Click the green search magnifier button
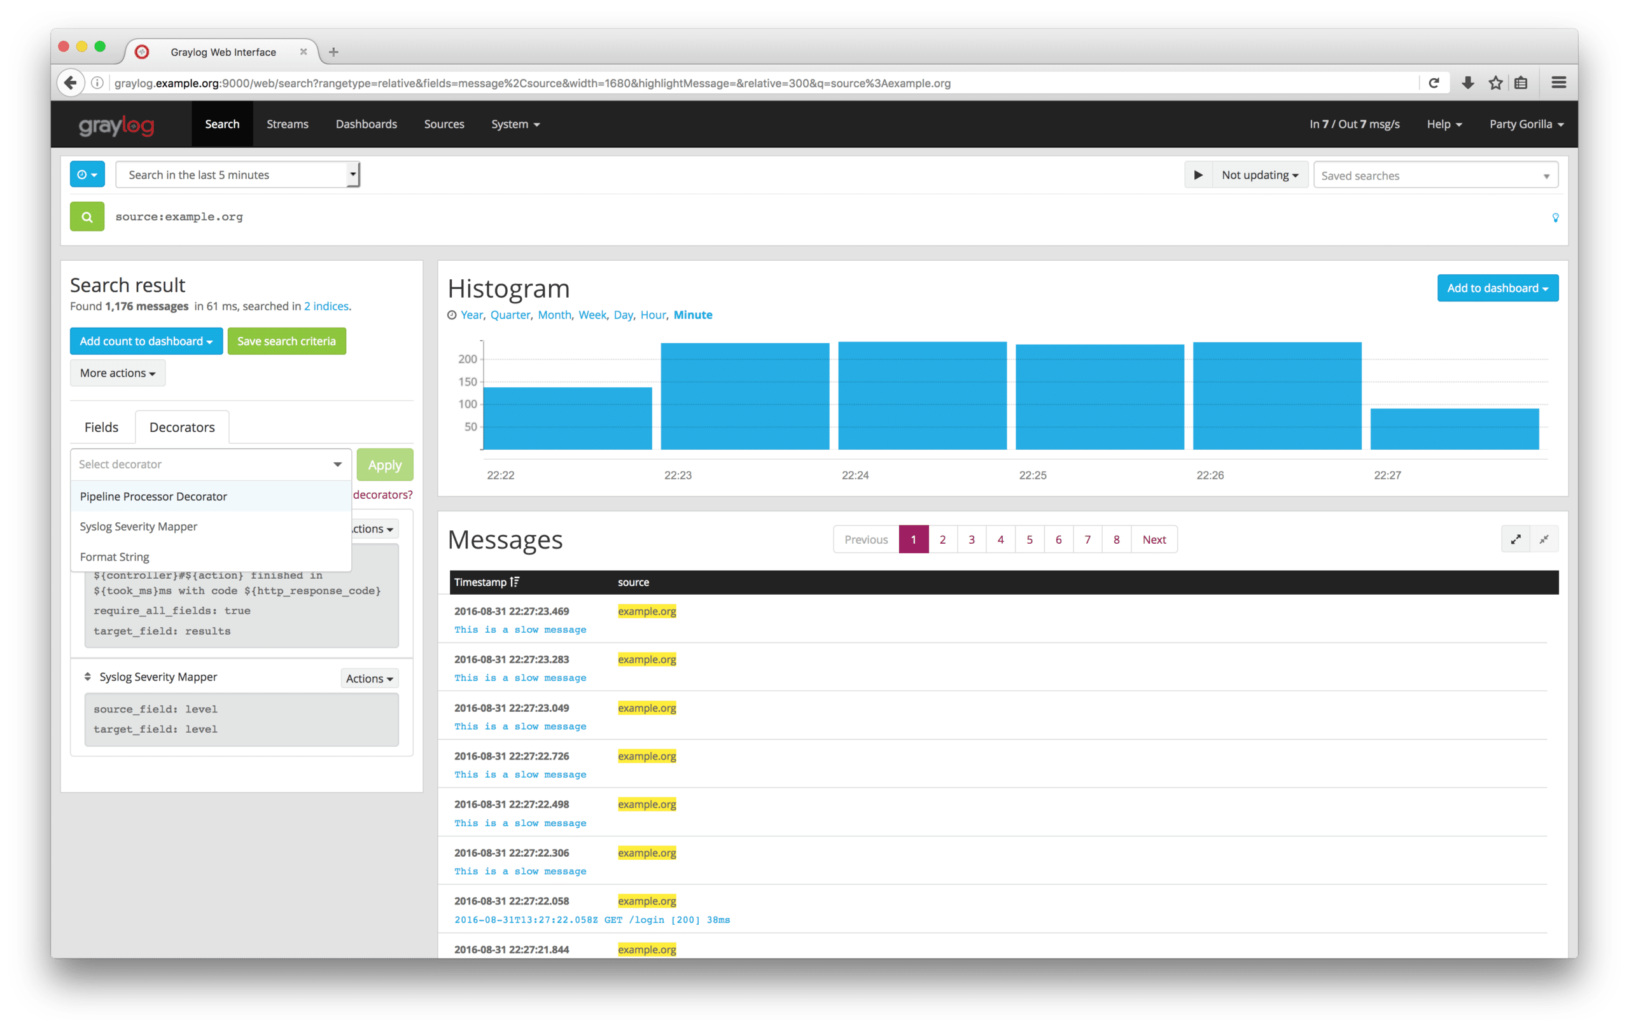The image size is (1629, 1031). 87,217
